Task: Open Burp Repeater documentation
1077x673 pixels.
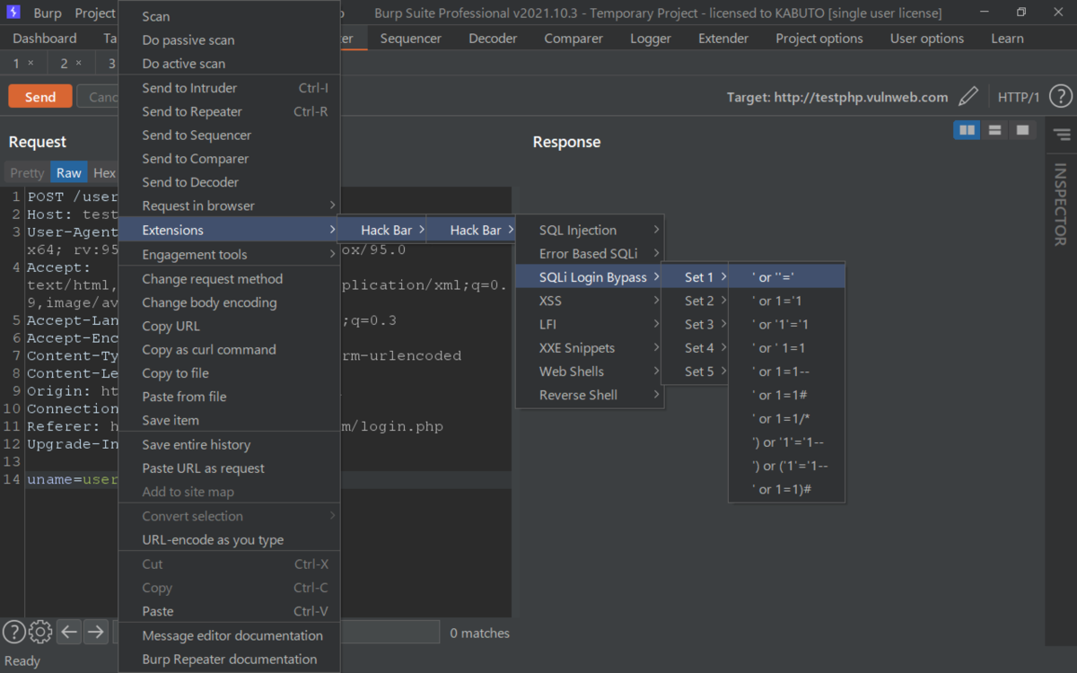Action: [x=229, y=659]
